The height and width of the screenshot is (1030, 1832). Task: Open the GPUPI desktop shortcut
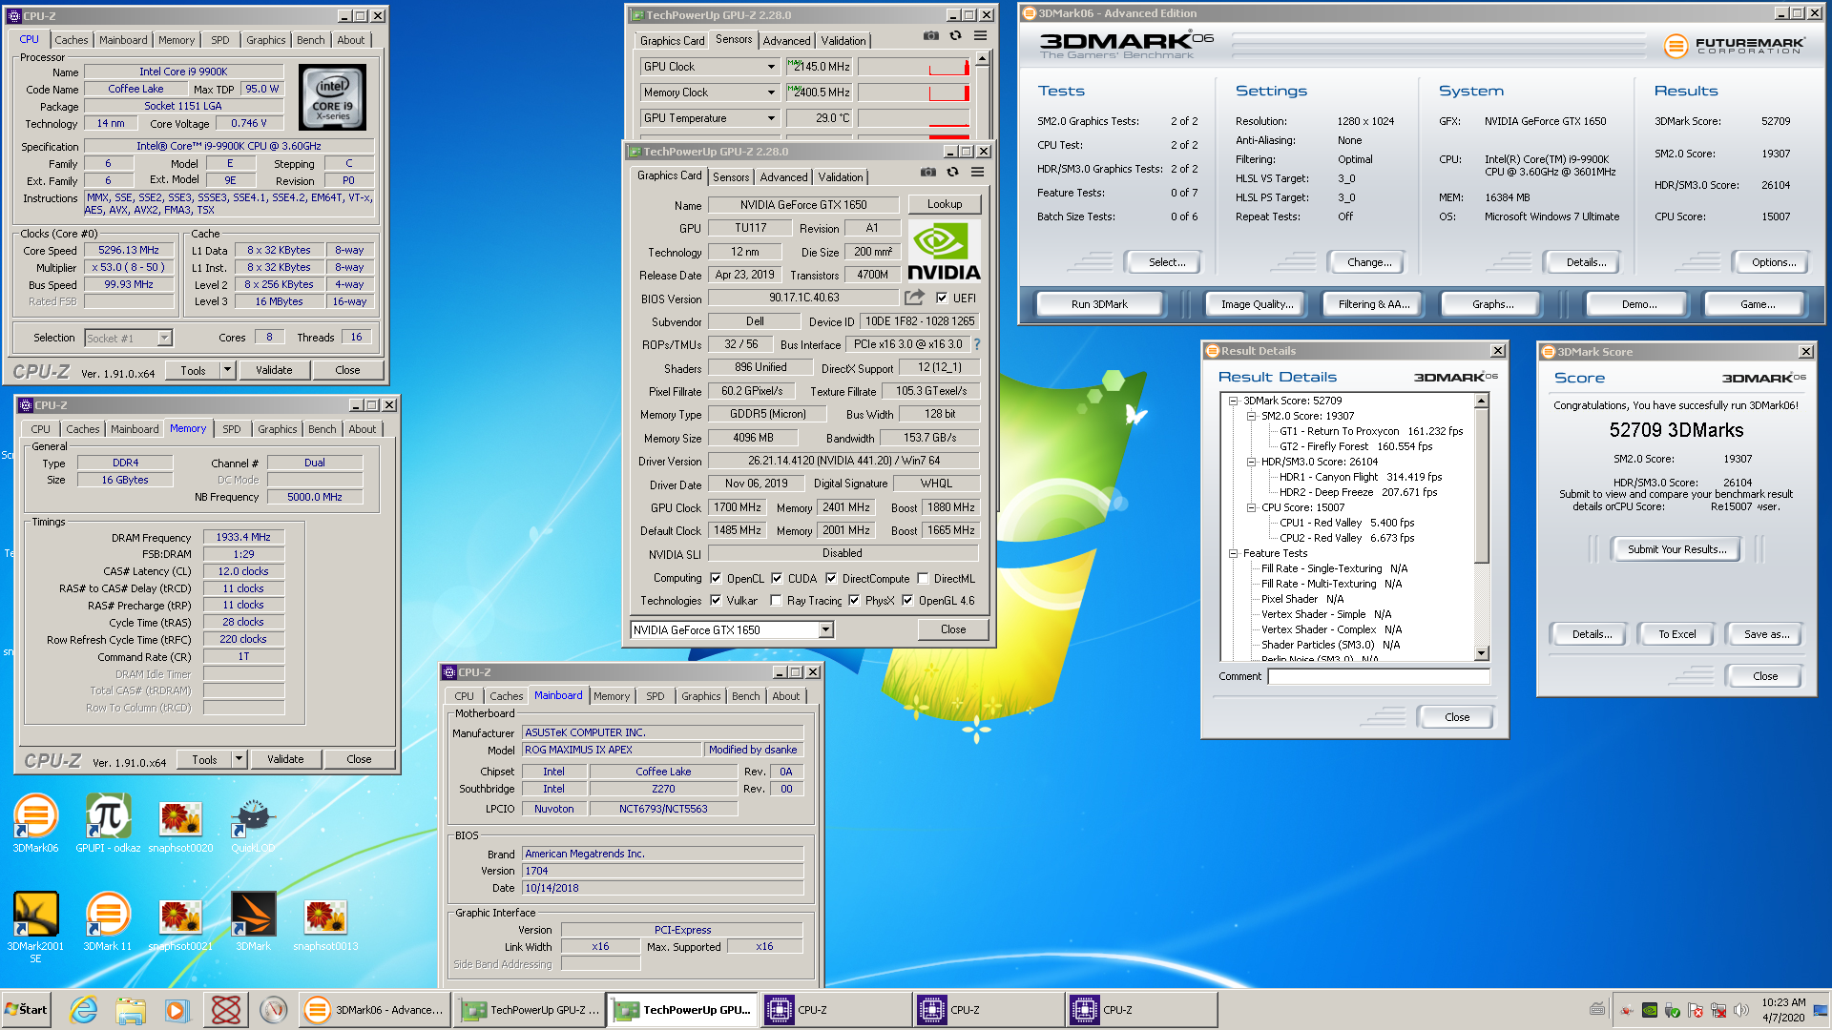tap(108, 823)
